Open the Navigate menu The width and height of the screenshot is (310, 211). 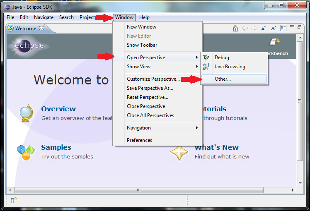pyautogui.click(x=44, y=17)
